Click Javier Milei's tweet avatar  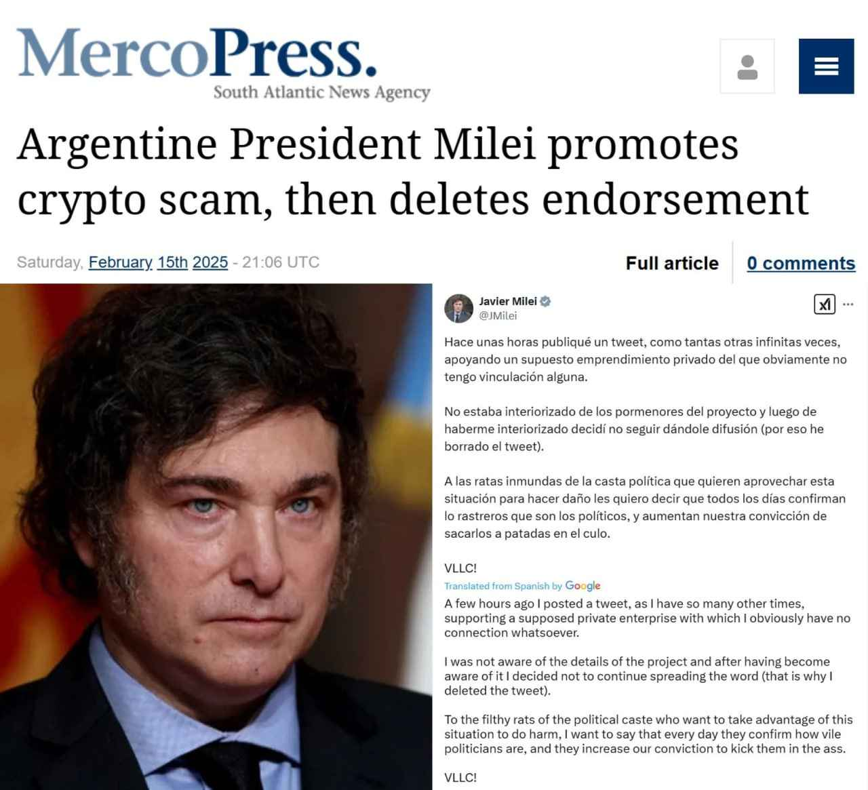pos(458,309)
